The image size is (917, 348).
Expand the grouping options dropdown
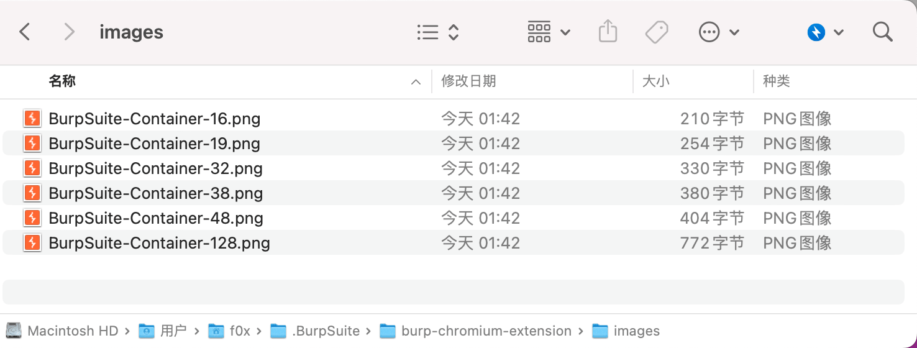[x=549, y=32]
